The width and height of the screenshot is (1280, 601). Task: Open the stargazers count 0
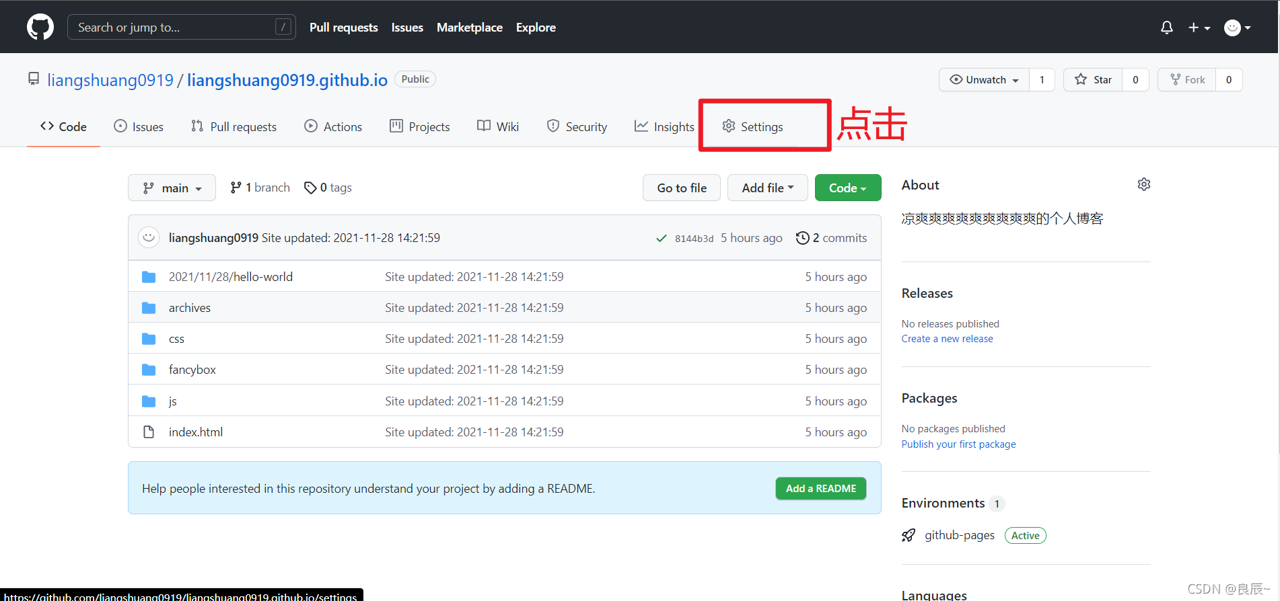[1135, 79]
